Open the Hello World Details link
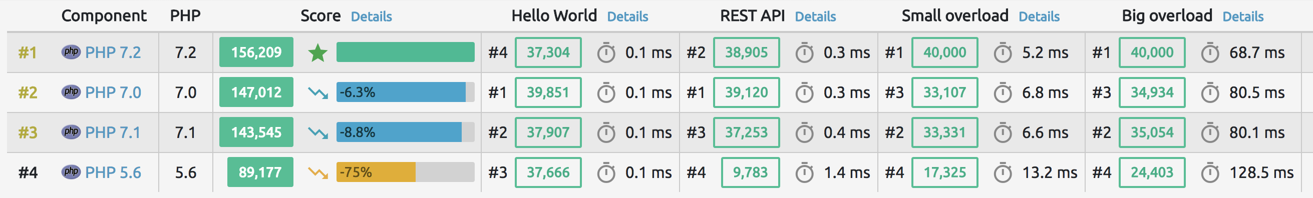This screenshot has width=1313, height=198. [627, 17]
